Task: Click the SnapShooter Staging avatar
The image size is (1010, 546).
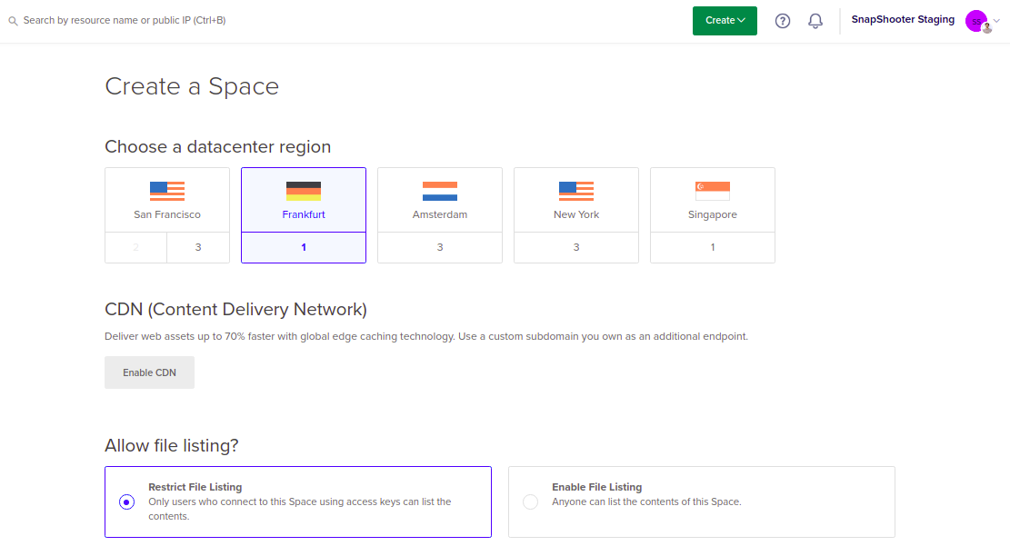Action: pos(977,21)
